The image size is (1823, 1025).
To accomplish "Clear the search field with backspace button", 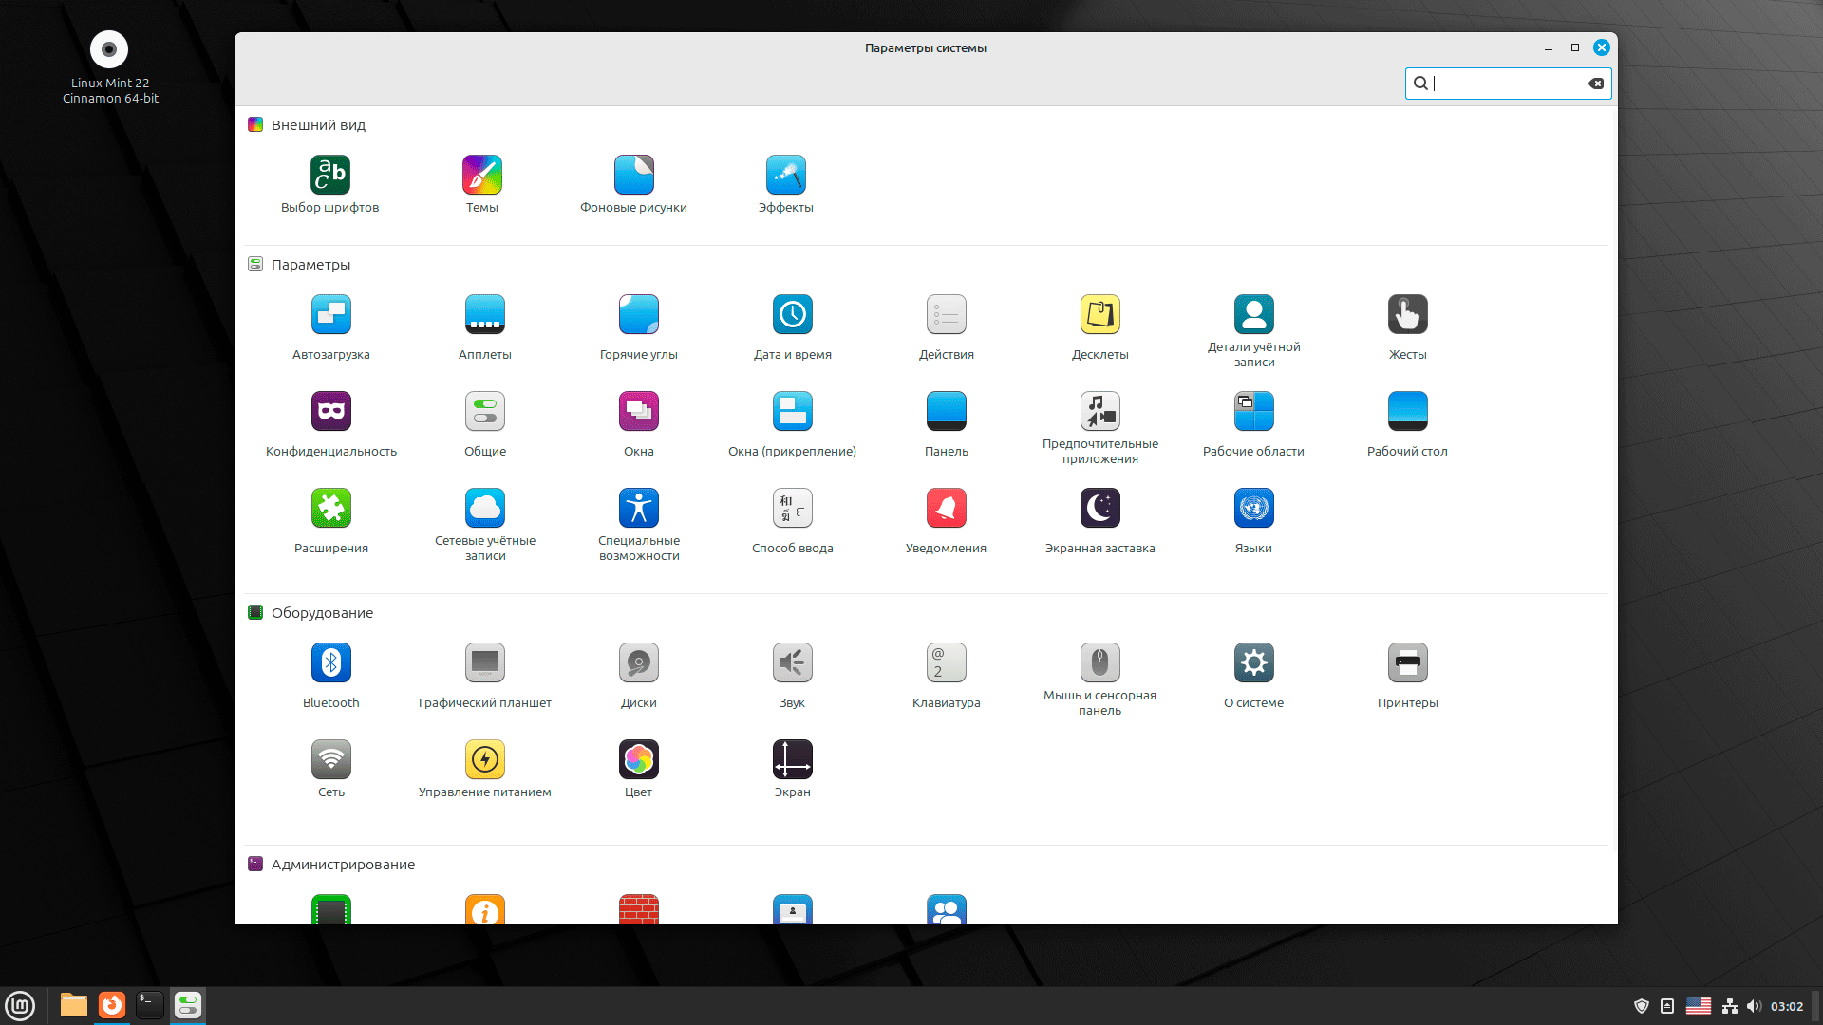I will [1596, 84].
